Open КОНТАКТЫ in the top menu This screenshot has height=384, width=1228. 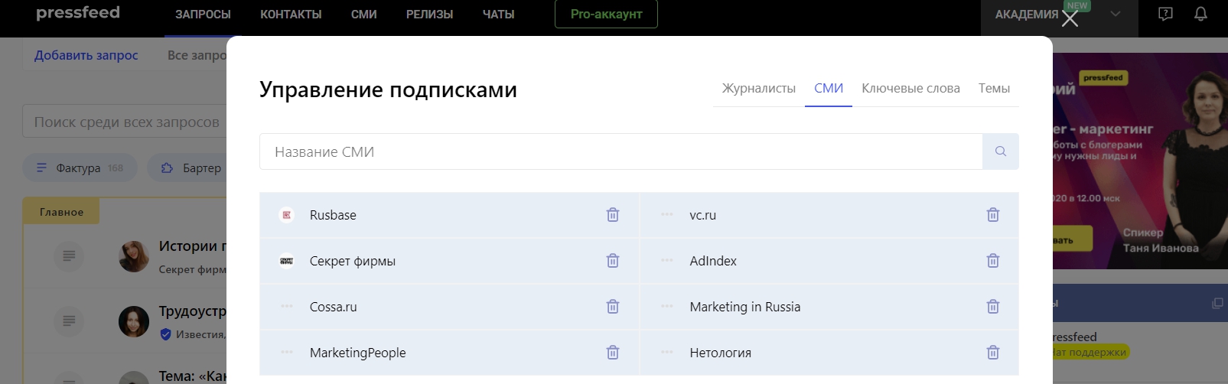pos(291,15)
